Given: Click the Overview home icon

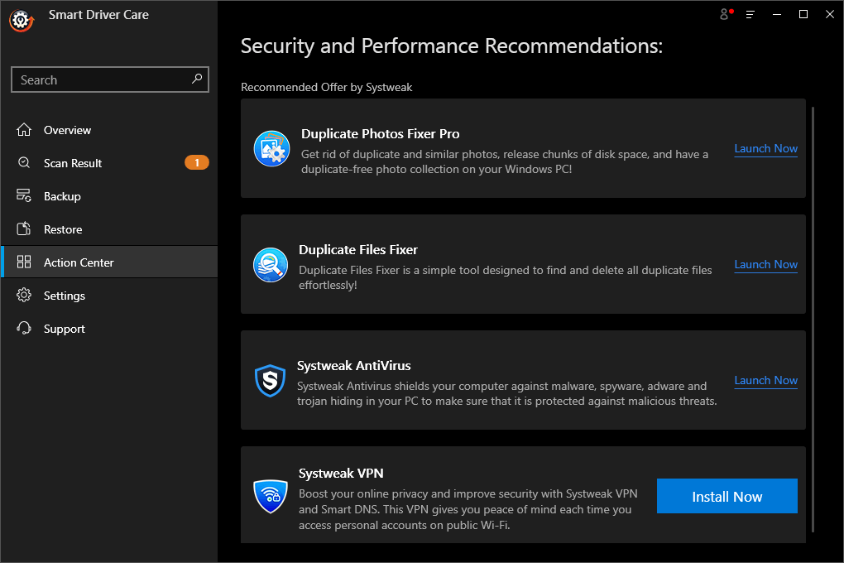Looking at the screenshot, I should tap(24, 130).
